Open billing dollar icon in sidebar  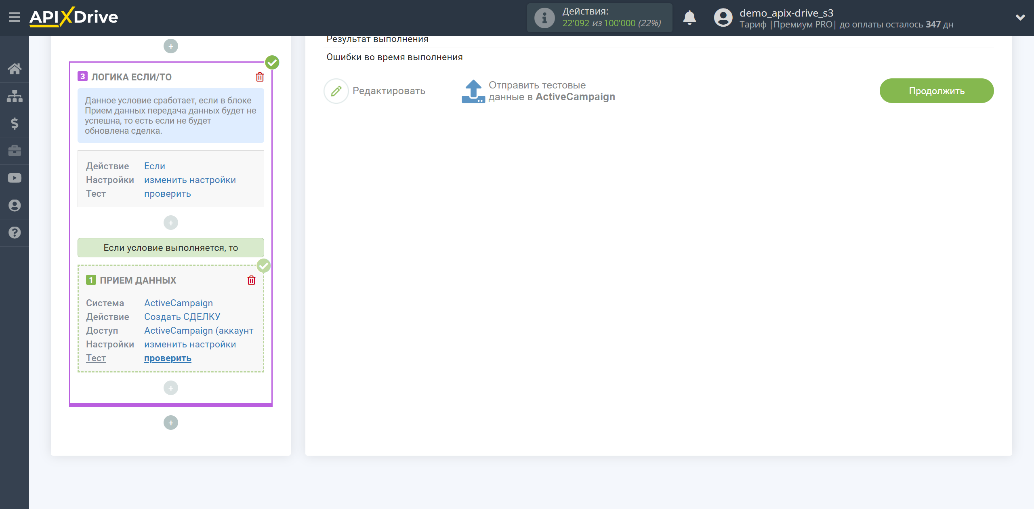[x=15, y=123]
